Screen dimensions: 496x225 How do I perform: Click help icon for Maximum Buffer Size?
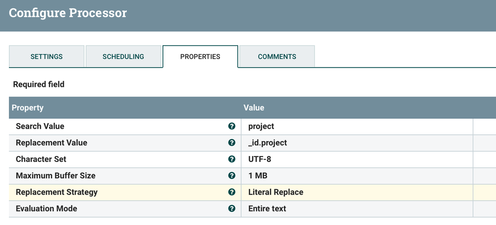point(231,176)
